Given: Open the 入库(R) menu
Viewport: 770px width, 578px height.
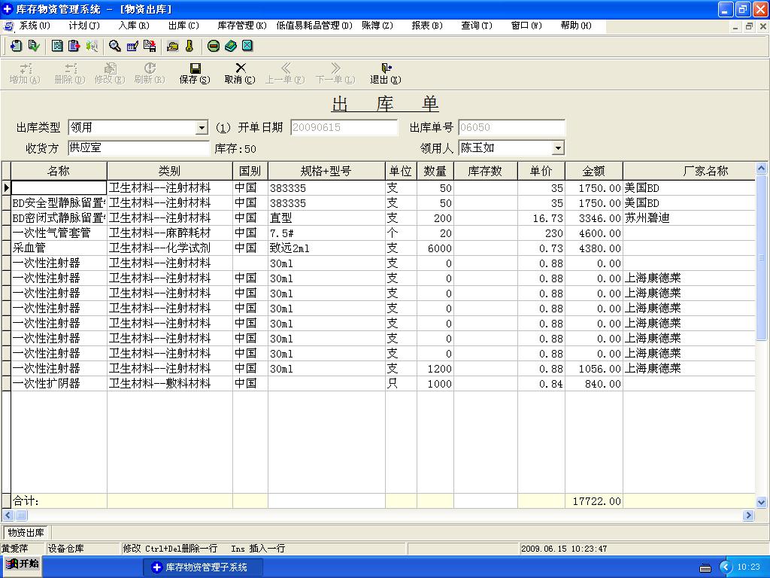Looking at the screenshot, I should point(134,26).
